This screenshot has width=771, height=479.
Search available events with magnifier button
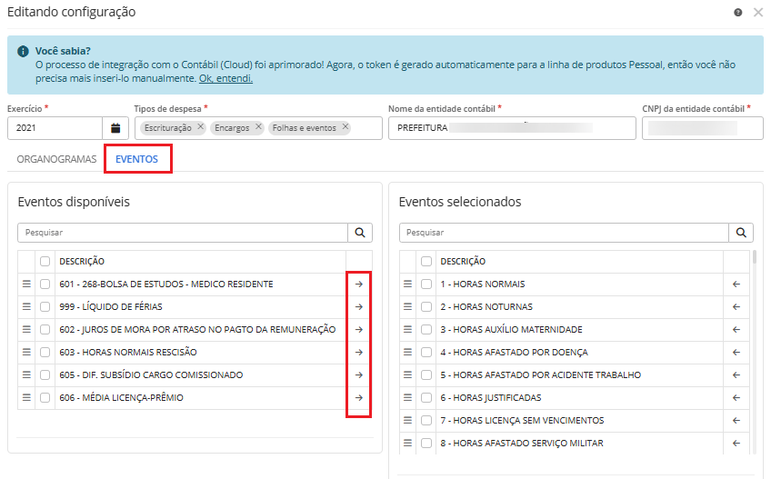360,233
